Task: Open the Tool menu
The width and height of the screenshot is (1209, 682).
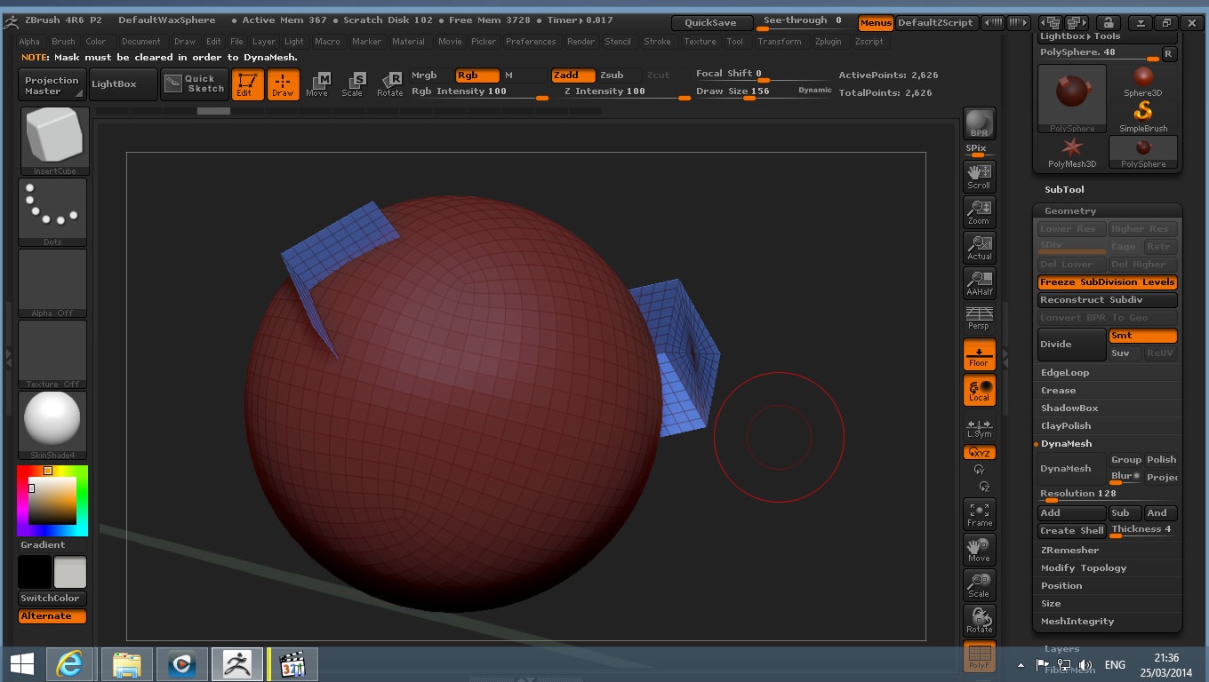Action: tap(734, 41)
